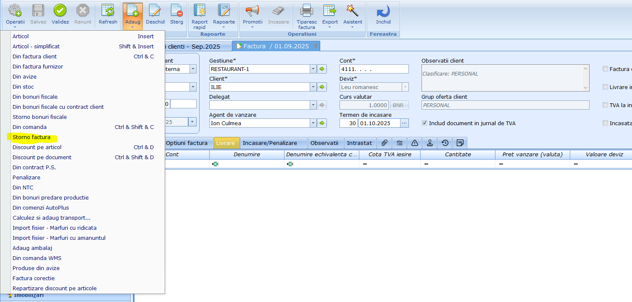Click the history clock tab icon
The width and height of the screenshot is (632, 302).
(445, 143)
